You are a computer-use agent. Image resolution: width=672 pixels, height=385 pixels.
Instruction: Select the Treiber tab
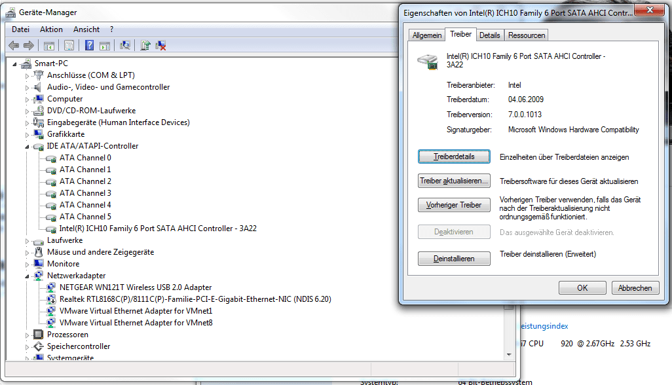[460, 34]
